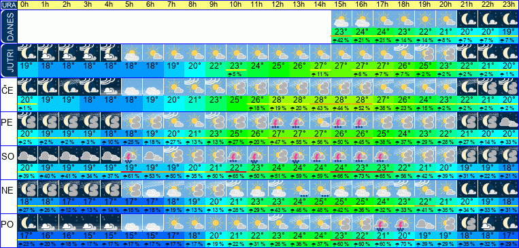Click the 28° temperature cell at Thursday 16h
Image resolution: width=519 pixels, height=248 pixels.
(x=362, y=99)
